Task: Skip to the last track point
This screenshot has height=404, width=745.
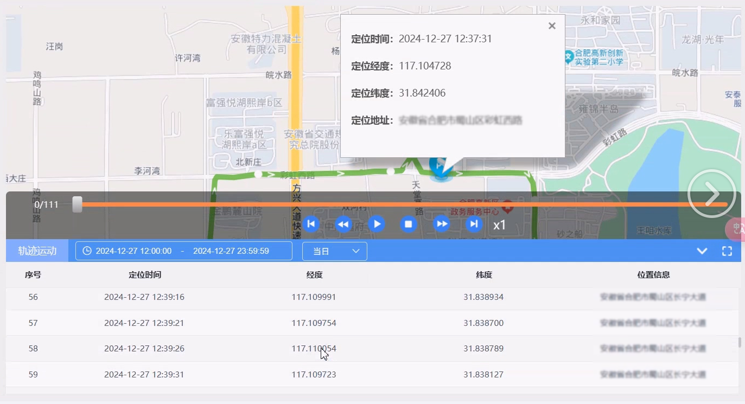Action: point(474,224)
